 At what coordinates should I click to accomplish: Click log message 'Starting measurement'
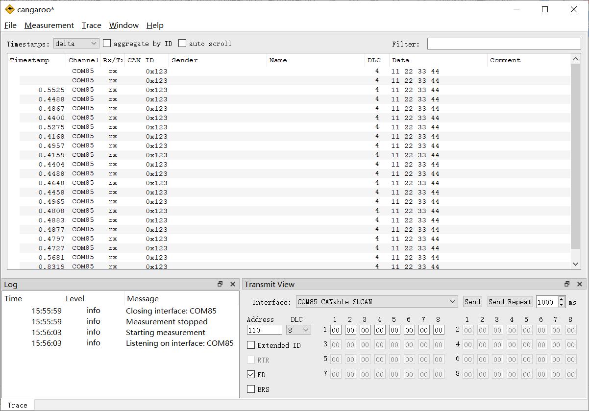tap(166, 332)
